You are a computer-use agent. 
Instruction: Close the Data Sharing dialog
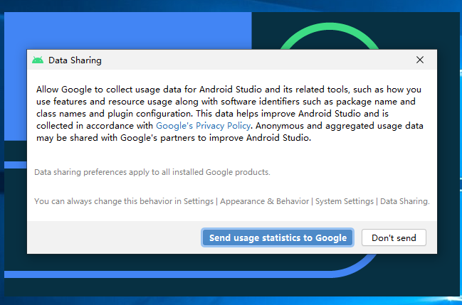pyautogui.click(x=420, y=60)
